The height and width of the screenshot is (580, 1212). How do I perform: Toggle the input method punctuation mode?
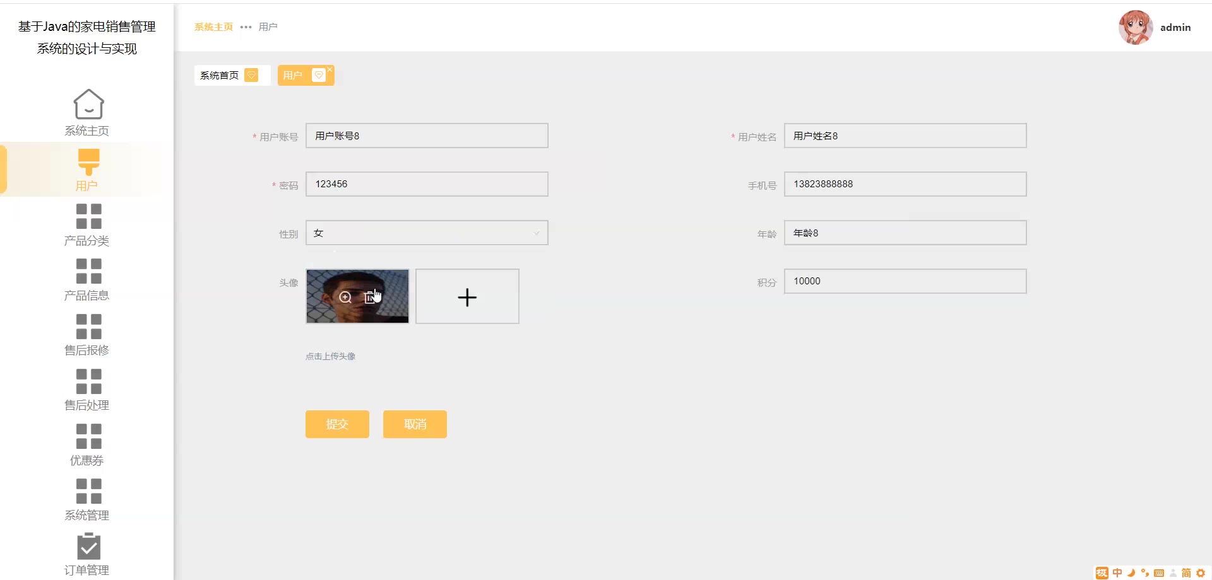[1145, 572]
